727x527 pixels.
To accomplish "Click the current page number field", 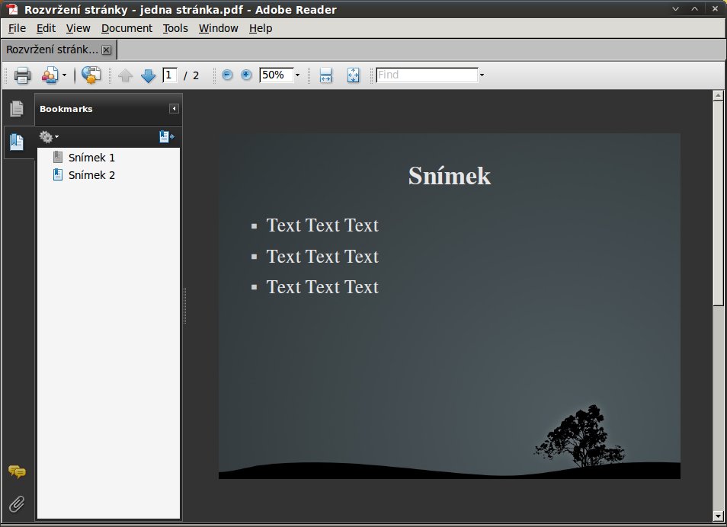I will [170, 75].
